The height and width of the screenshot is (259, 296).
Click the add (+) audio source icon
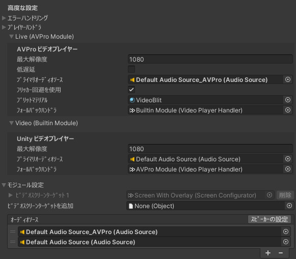[268, 253]
